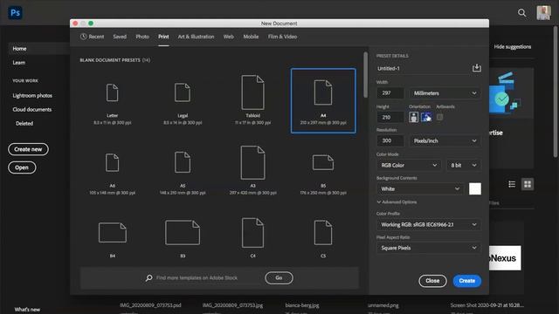The width and height of the screenshot is (559, 314).
Task: Click the Height input field
Action: (390, 117)
